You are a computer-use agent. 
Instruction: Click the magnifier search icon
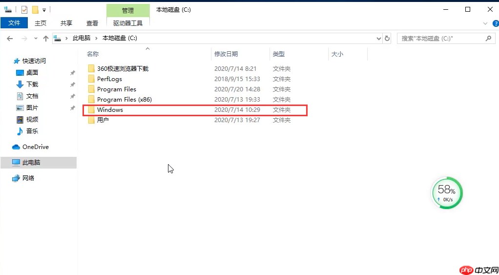click(488, 39)
